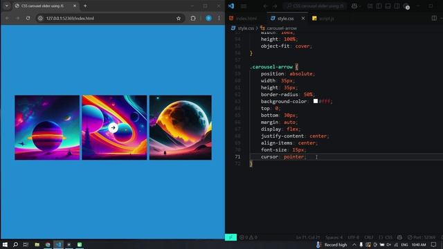The image size is (443, 249).
Task: Change indentation via Spaces: 4
Action: coord(334,237)
